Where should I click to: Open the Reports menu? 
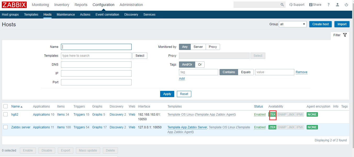(81, 5)
